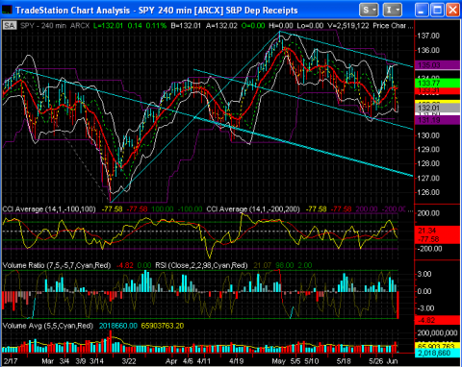Image resolution: width=462 pixels, height=367 pixels.
Task: Click the purple 135.03 price marker
Action: point(437,65)
